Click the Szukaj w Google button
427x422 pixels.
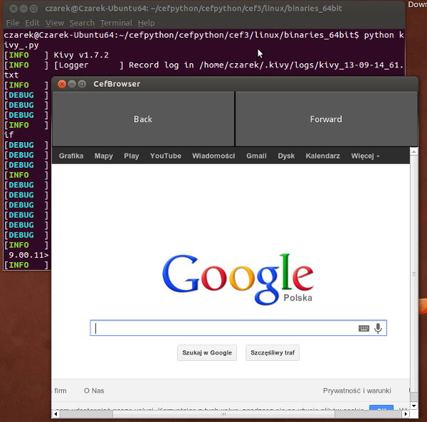(x=207, y=352)
